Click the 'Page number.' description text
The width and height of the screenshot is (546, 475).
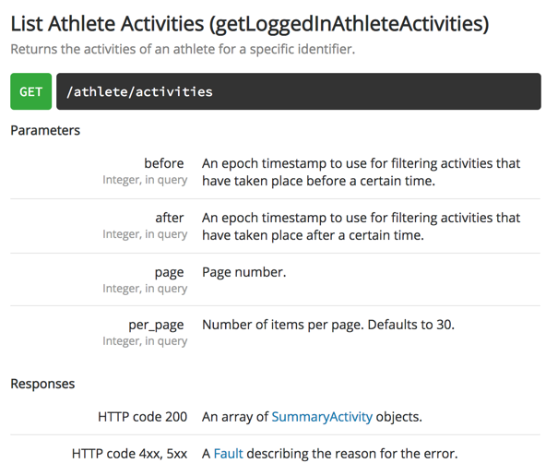(244, 272)
